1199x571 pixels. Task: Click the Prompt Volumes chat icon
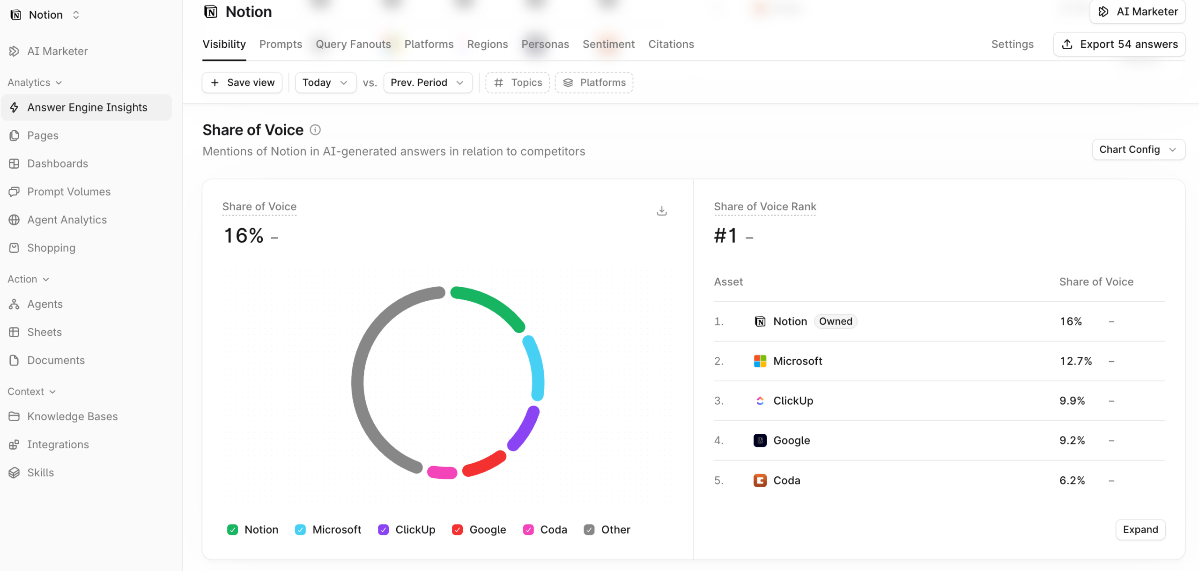[14, 192]
